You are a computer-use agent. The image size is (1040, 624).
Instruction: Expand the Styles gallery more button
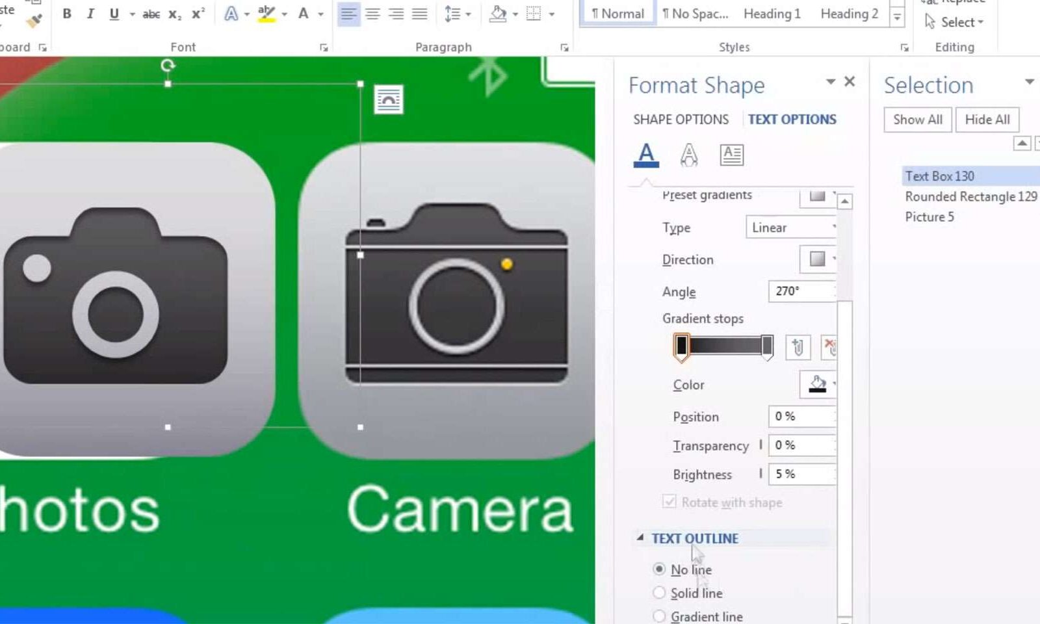(897, 17)
